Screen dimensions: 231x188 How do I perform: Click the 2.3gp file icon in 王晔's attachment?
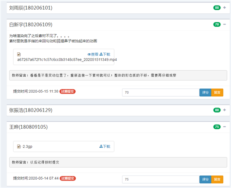click(19, 146)
